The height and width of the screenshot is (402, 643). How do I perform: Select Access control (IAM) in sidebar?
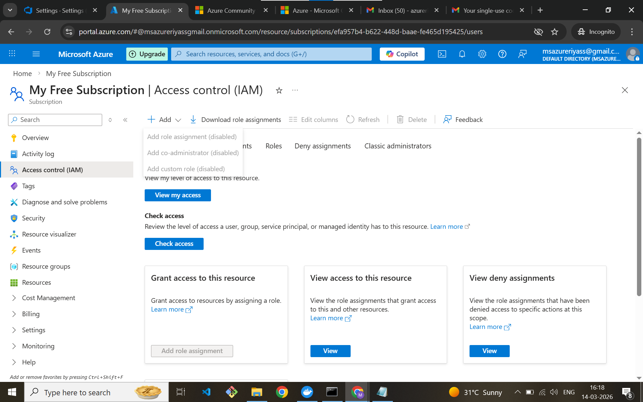pos(67,170)
